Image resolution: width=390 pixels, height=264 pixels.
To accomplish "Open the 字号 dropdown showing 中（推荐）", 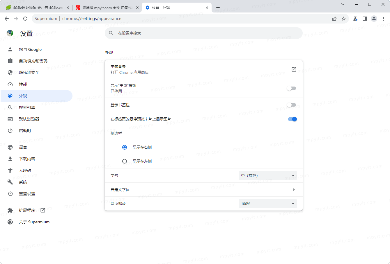I will (x=268, y=175).
